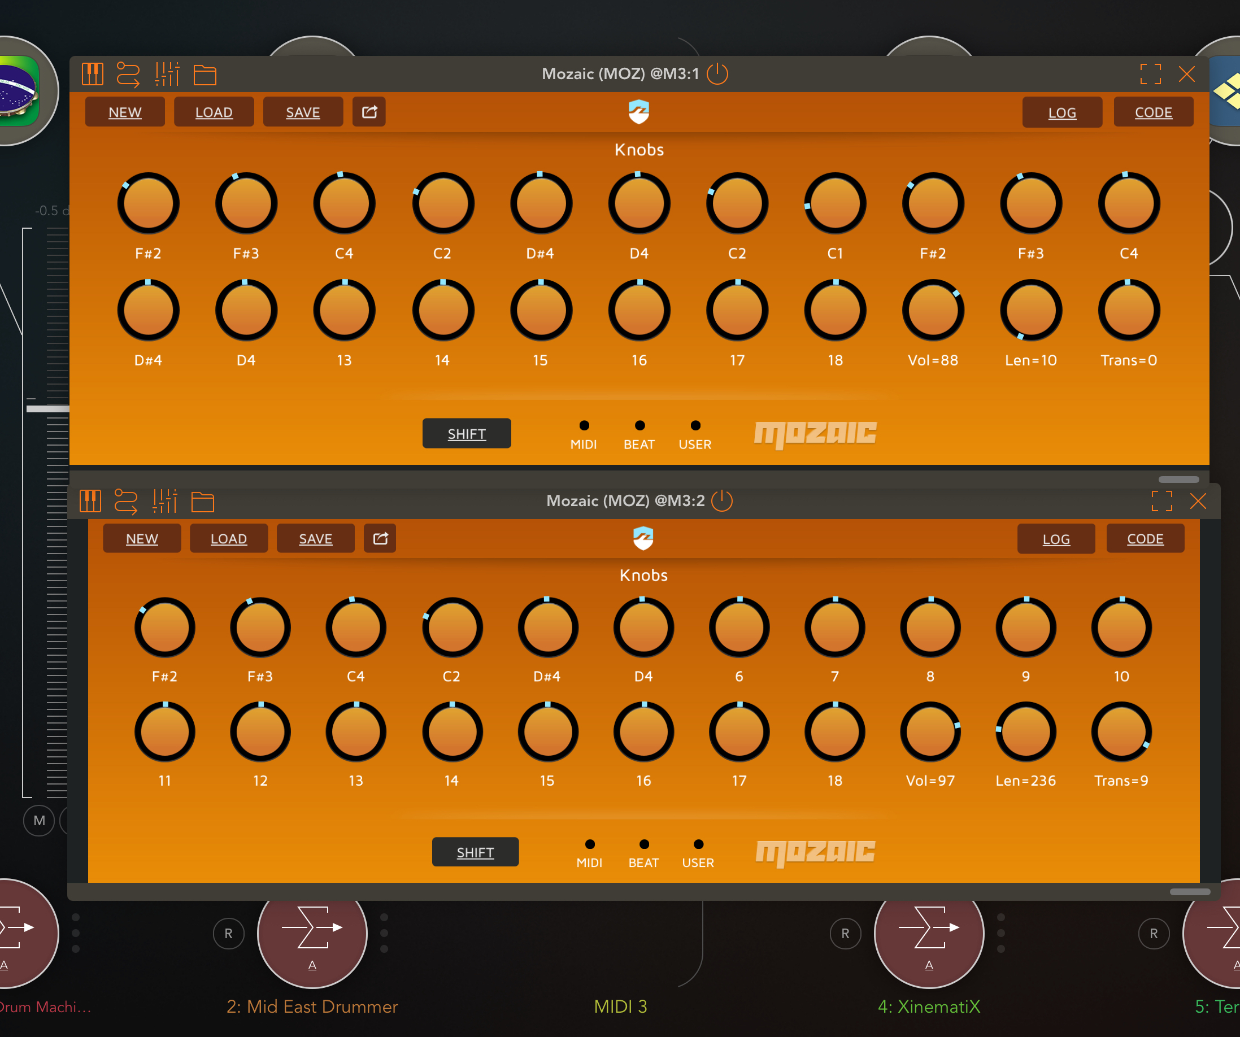Open parameter sliders icon in Mozaic @M3:2 titlebar

click(x=165, y=501)
